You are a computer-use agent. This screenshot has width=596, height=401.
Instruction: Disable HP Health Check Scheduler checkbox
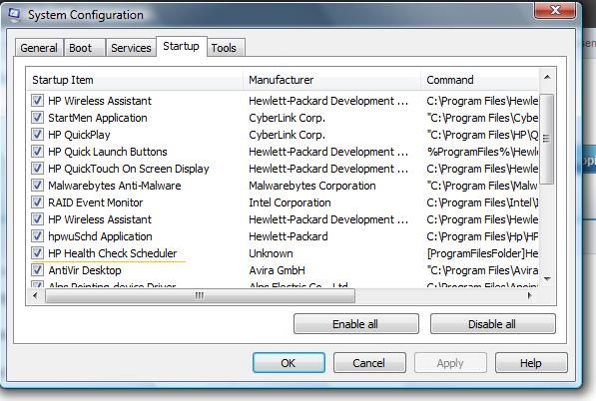pyautogui.click(x=37, y=253)
